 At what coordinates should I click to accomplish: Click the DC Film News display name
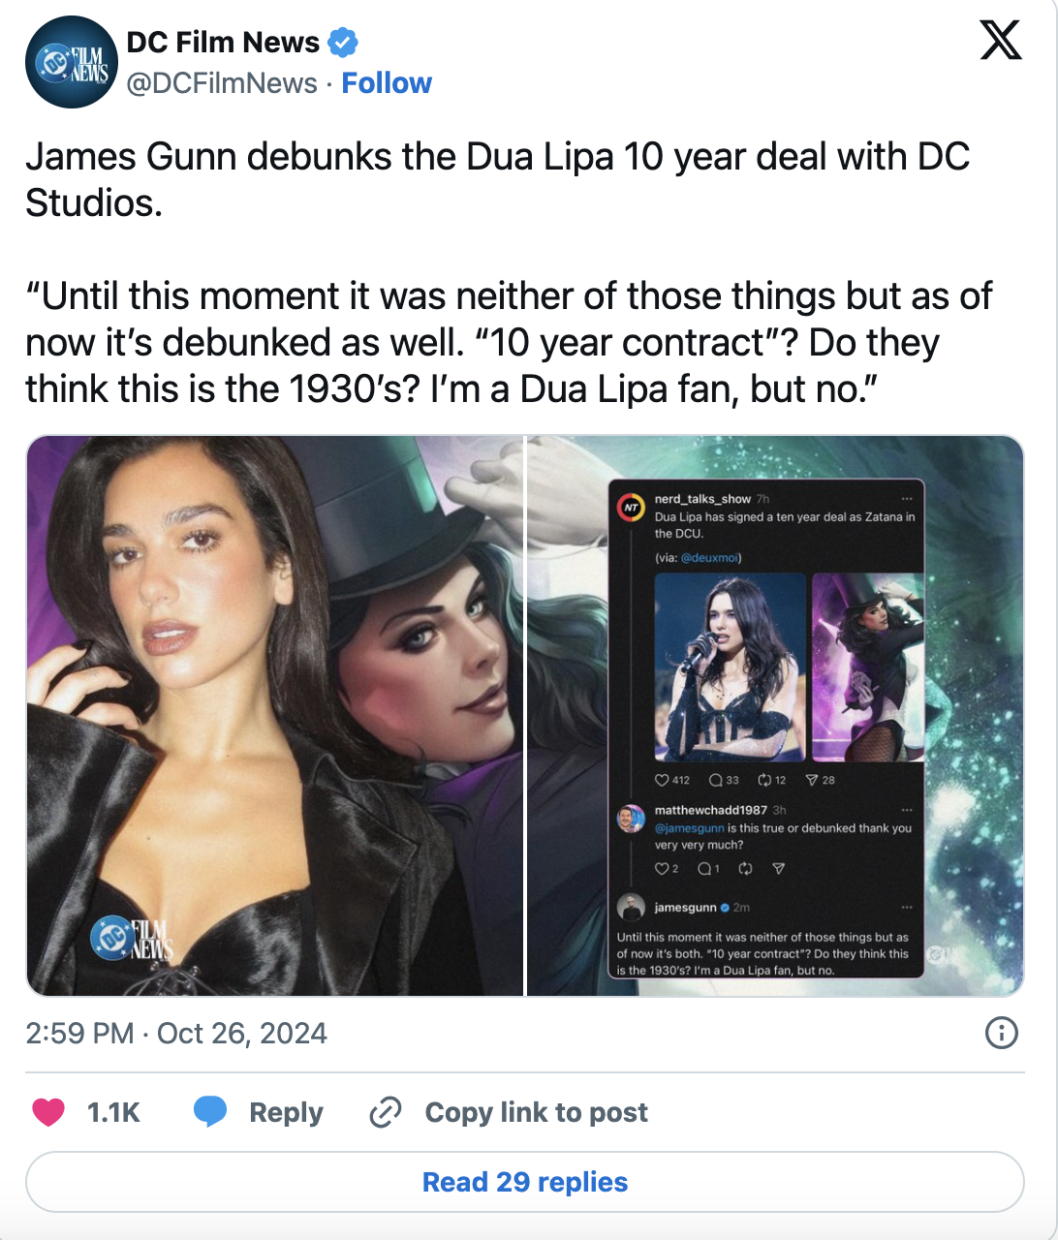click(223, 43)
